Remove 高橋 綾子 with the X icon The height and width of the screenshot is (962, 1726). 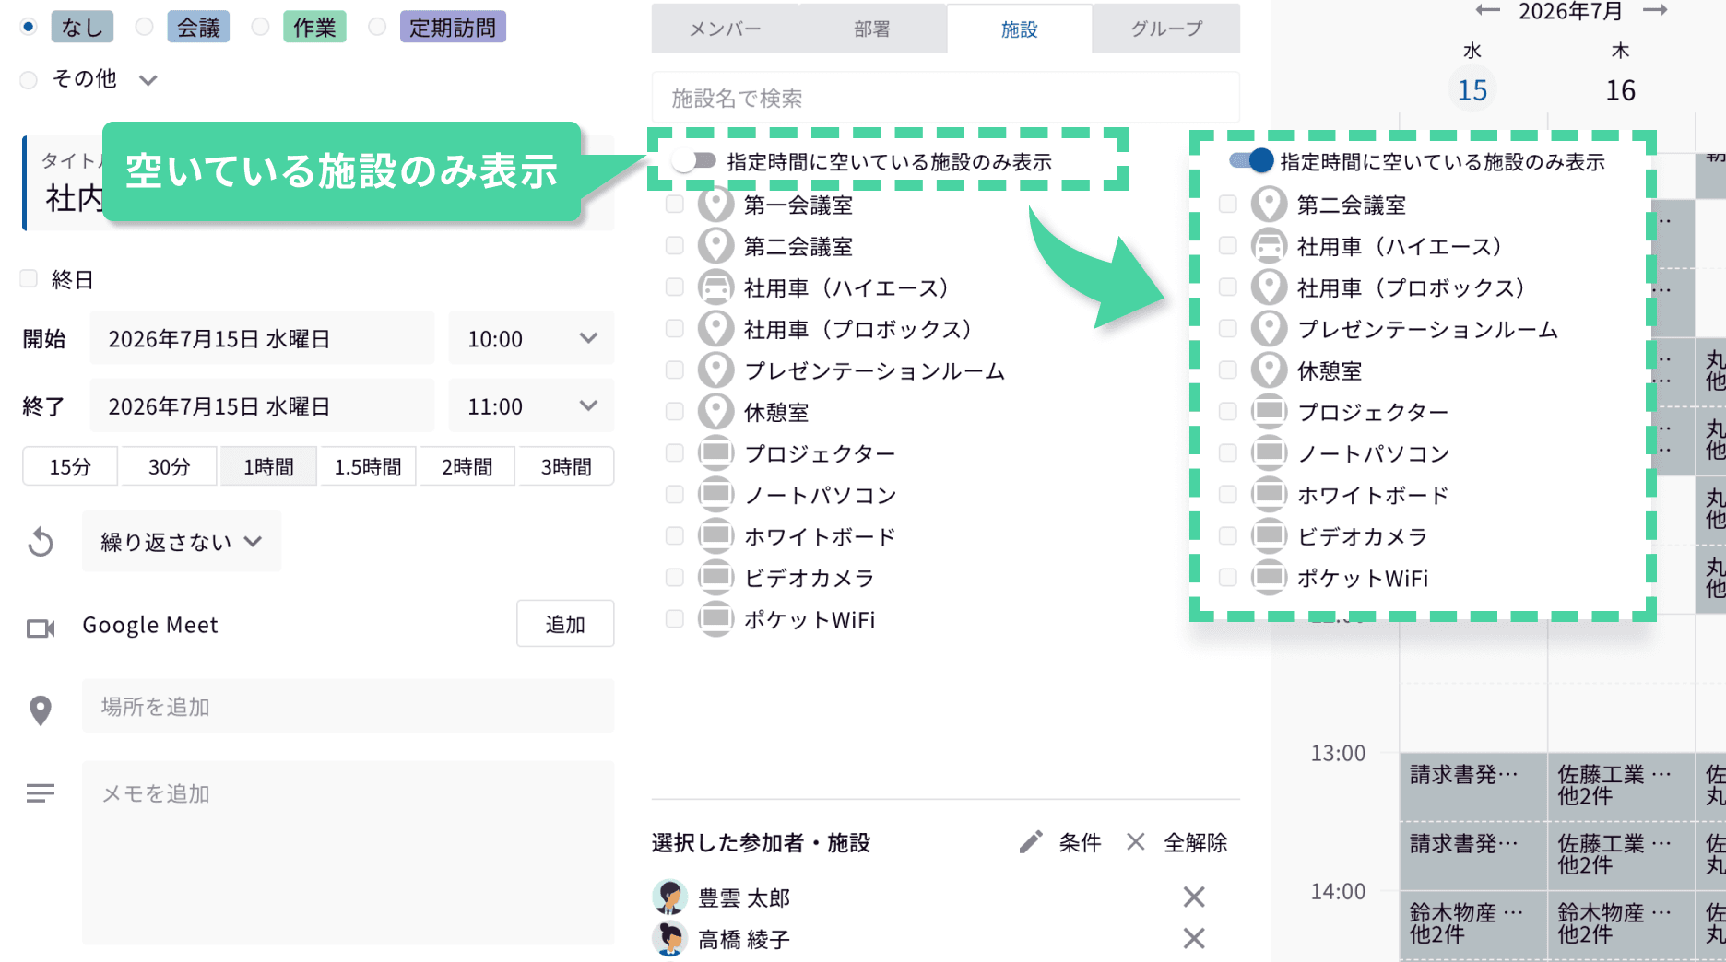tap(1194, 938)
